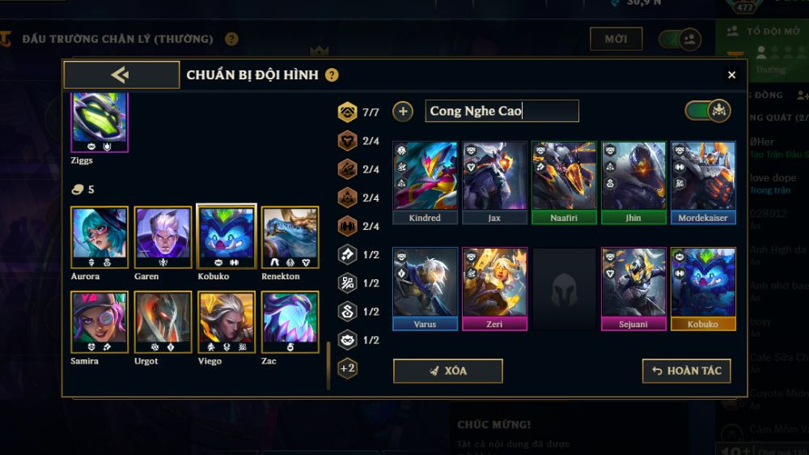Click the Hoàn Tác undo button

(686, 371)
